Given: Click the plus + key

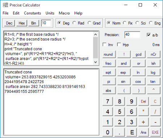Looking at the screenshot, I should [143, 122].
